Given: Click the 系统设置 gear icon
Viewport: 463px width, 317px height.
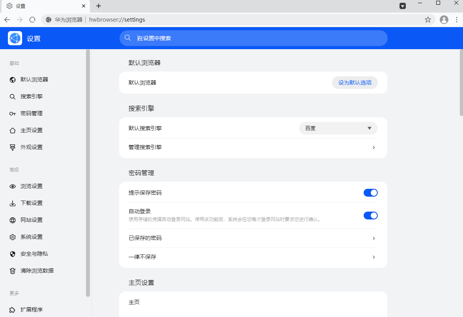Looking at the screenshot, I should click(x=13, y=237).
